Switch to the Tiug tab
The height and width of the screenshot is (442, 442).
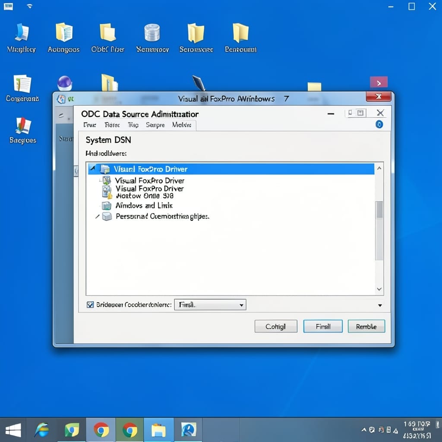tap(133, 125)
